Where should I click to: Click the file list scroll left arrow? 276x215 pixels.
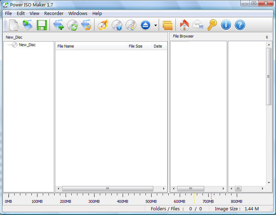58,189
